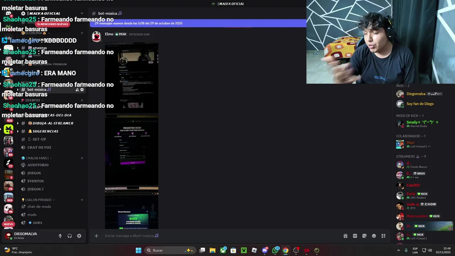Image resolution: width=455 pixels, height=256 pixels.
Task: Click Elmo's avatar in the message
Action: coord(96,37)
